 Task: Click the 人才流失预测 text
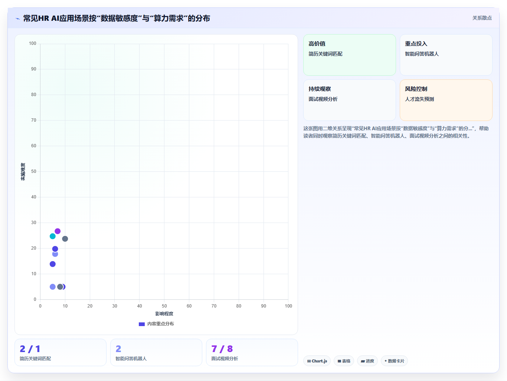click(x=419, y=99)
